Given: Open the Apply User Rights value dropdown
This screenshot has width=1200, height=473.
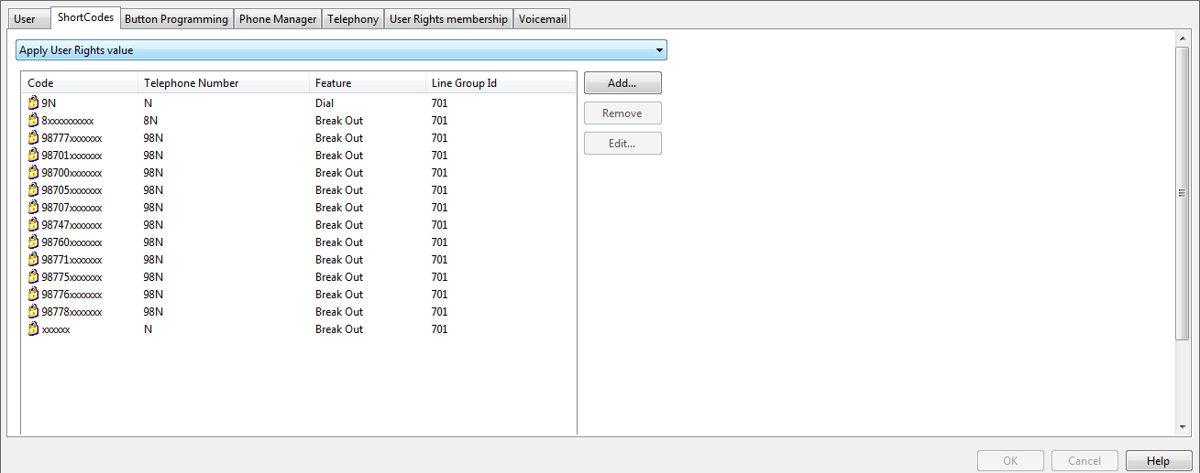Looking at the screenshot, I should pyautogui.click(x=341, y=50).
